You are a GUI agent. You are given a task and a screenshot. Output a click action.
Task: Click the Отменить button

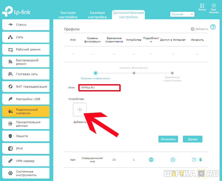[168, 139]
